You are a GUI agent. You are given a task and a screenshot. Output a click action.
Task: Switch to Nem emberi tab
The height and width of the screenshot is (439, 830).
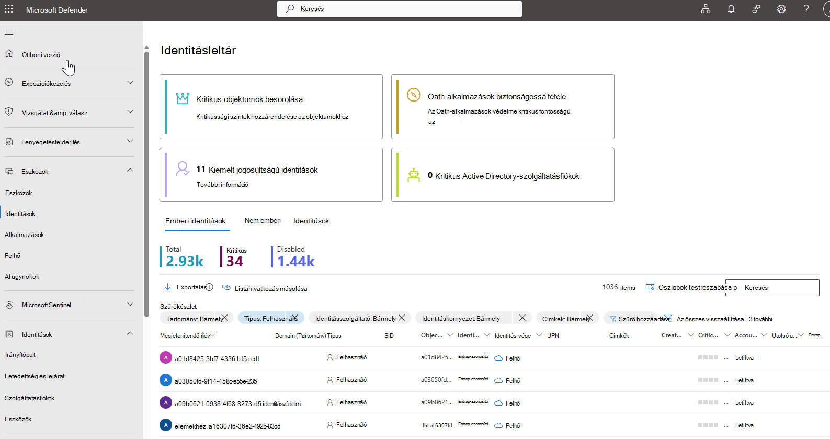tap(263, 220)
